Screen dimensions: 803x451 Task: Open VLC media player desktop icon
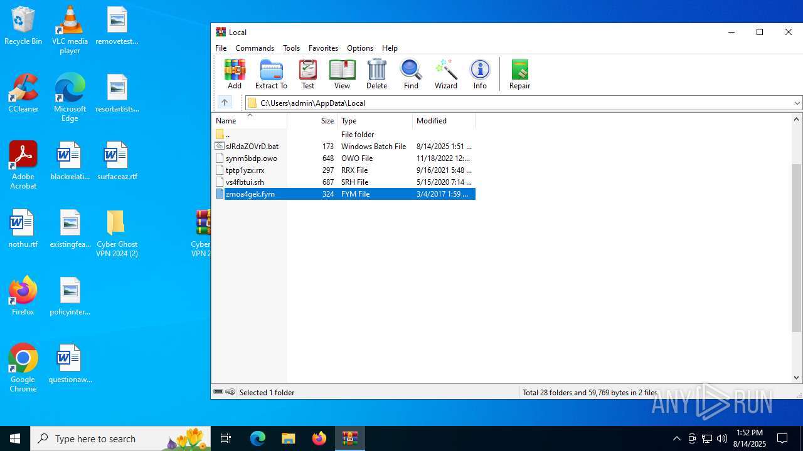70,30
